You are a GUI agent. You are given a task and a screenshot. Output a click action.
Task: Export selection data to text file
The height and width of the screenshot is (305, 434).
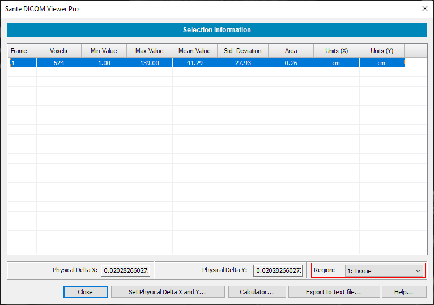click(x=333, y=292)
